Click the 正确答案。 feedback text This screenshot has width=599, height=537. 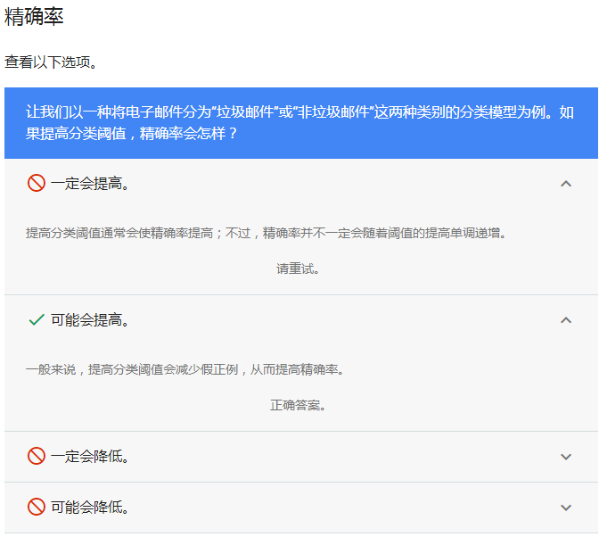[x=298, y=405]
